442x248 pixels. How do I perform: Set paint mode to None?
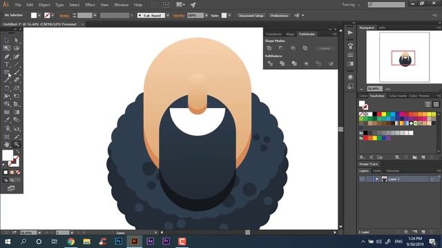pos(18,172)
